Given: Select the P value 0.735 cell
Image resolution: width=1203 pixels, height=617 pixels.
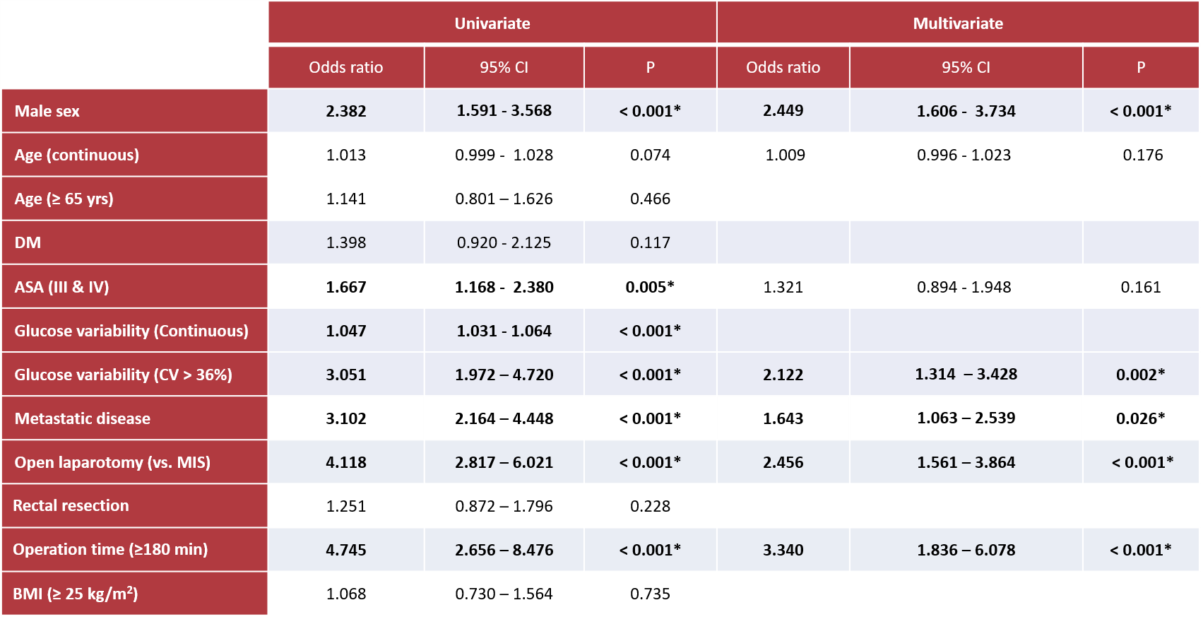Looking at the screenshot, I should pos(650,594).
